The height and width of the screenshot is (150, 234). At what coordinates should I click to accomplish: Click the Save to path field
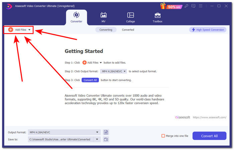click(x=61, y=139)
